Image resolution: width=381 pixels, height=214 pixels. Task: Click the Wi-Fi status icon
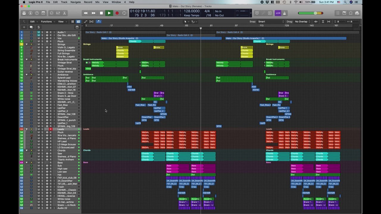296,2
